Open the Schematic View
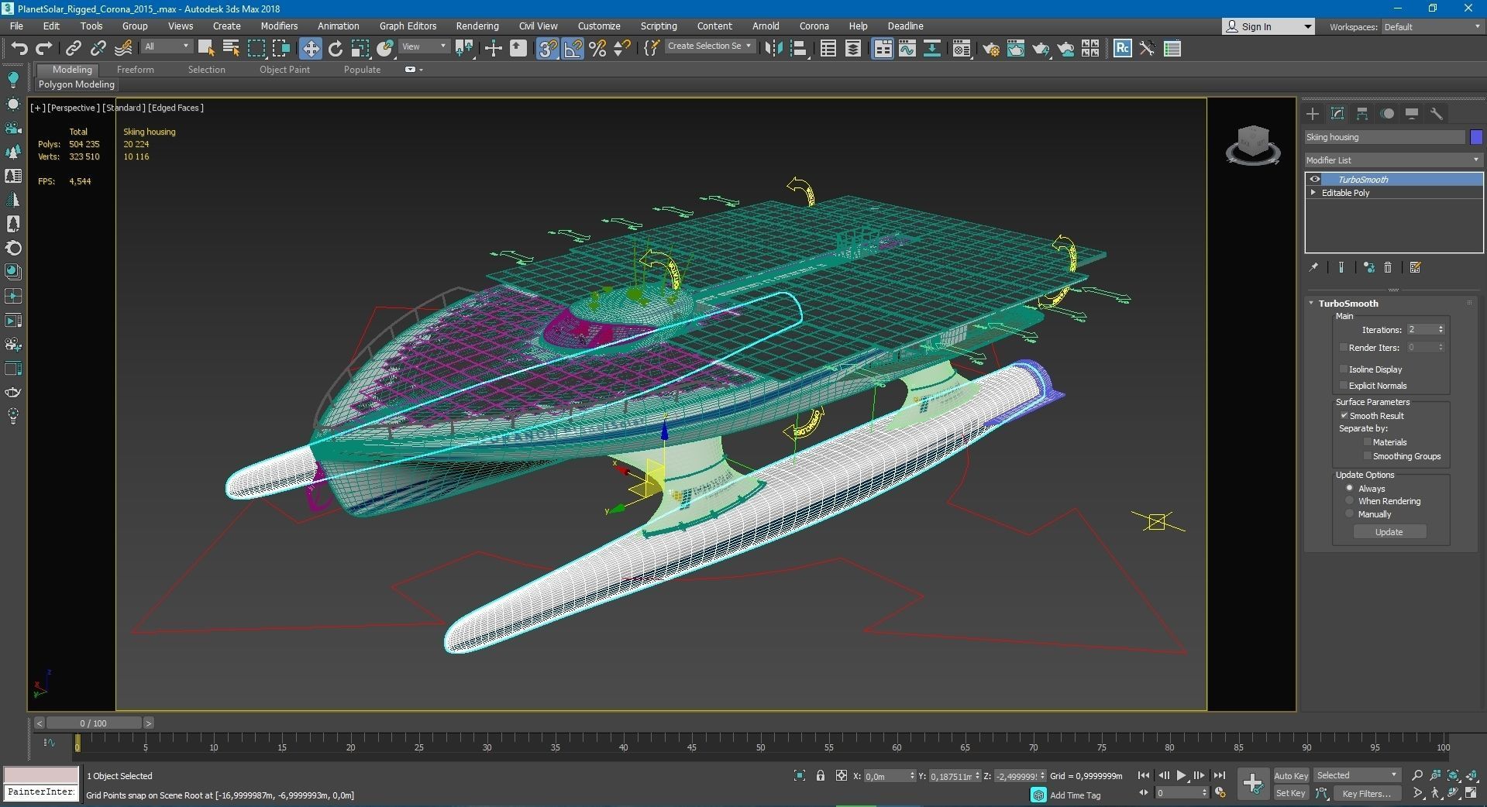This screenshot has width=1487, height=807. point(932,49)
